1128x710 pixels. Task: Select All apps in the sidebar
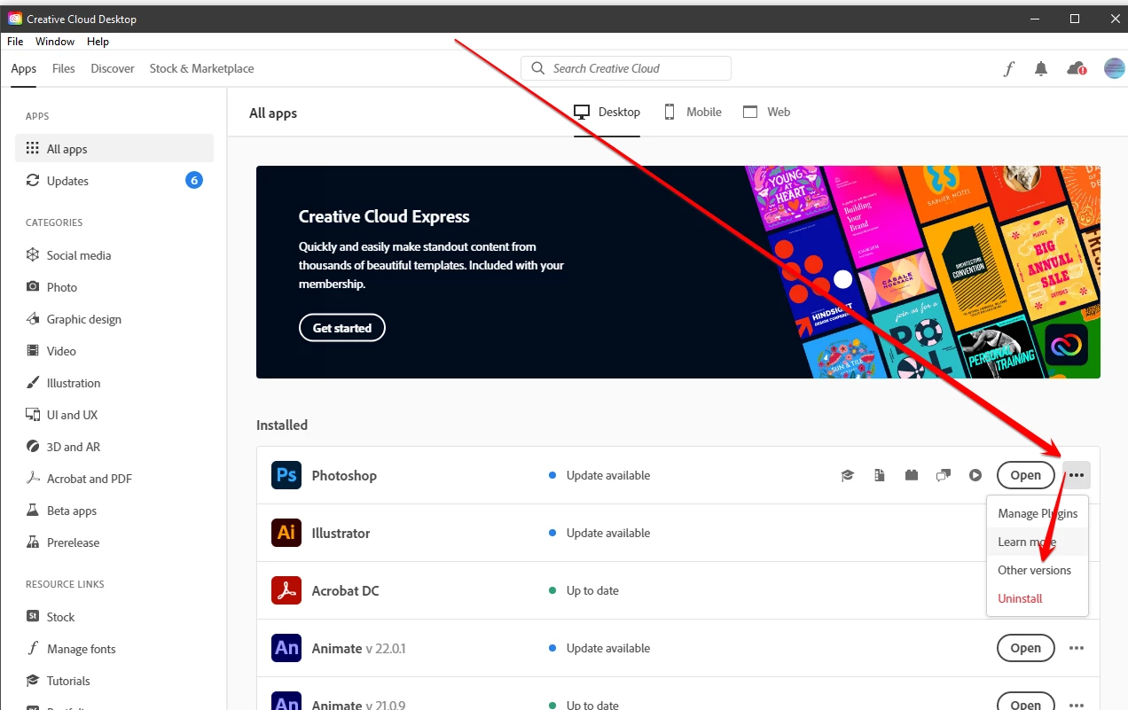114,149
